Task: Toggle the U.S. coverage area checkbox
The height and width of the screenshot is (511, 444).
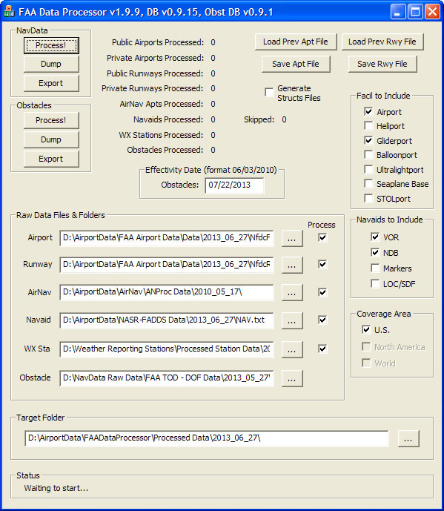Action: tap(366, 330)
